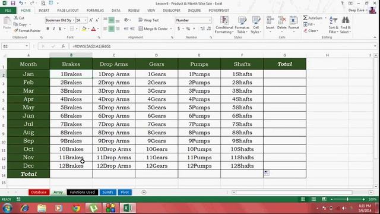Open the FILE tab
This screenshot has height=214, width=380.
point(8,11)
